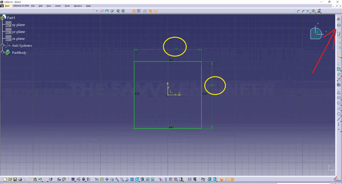Activate the Pan view tool
The image size is (342, 184).
click(x=107, y=179)
